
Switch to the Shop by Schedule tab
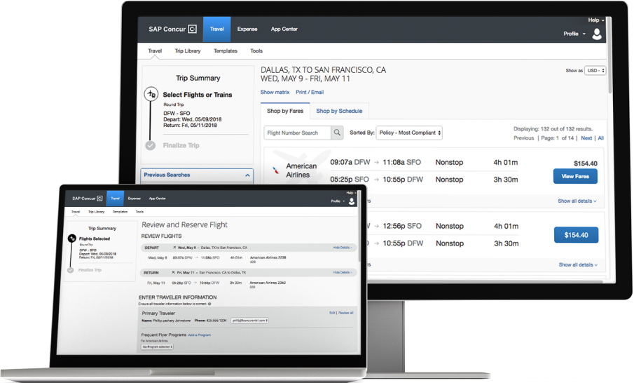(x=339, y=111)
